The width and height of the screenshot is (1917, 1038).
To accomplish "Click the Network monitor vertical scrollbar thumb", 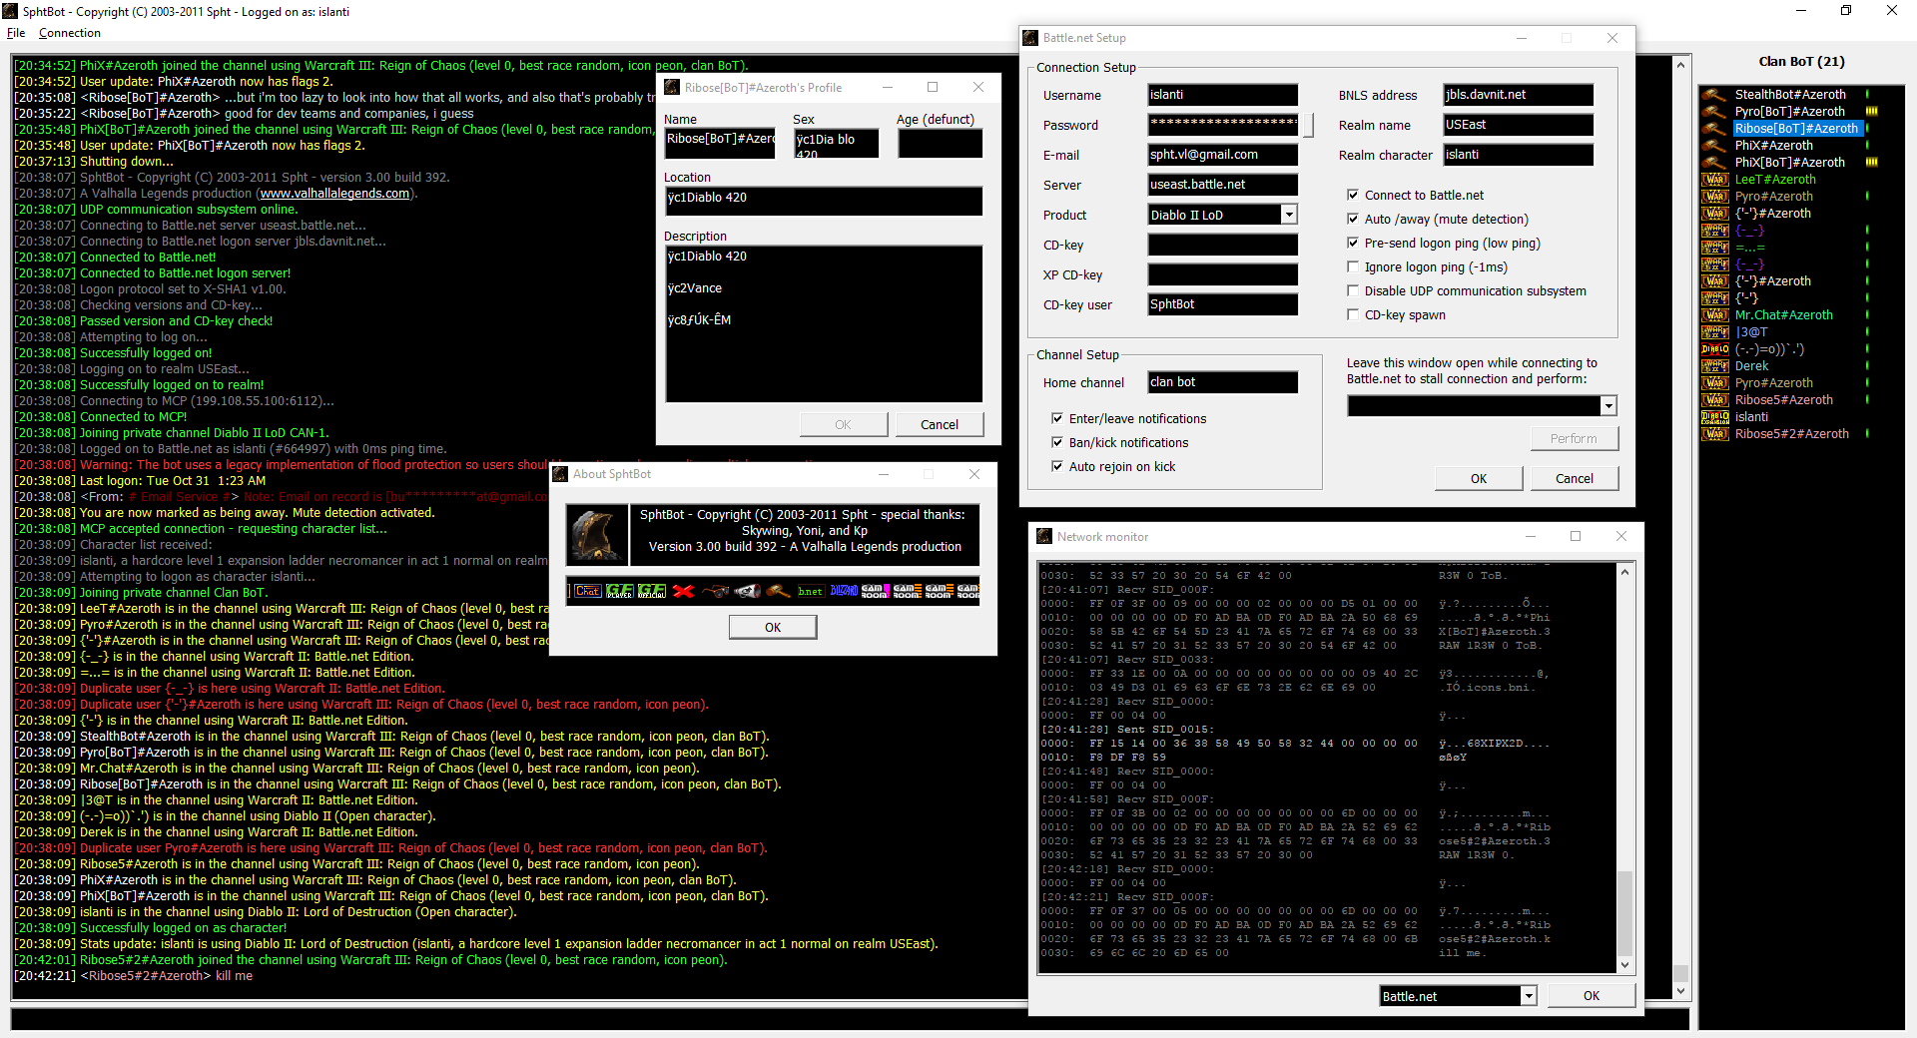I will tap(1624, 913).
